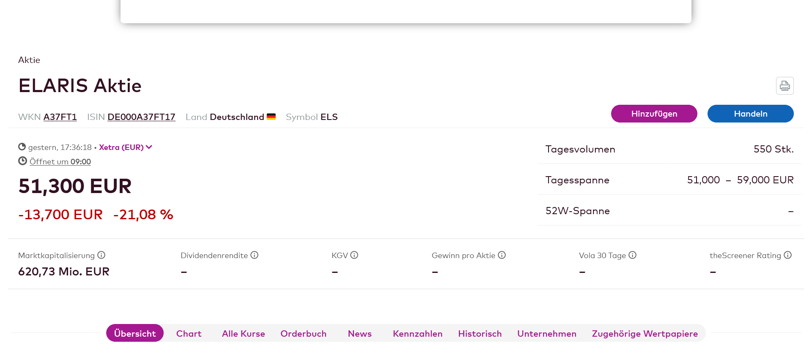Open the Kennzahlen tab
The image size is (812, 354).
click(x=417, y=334)
